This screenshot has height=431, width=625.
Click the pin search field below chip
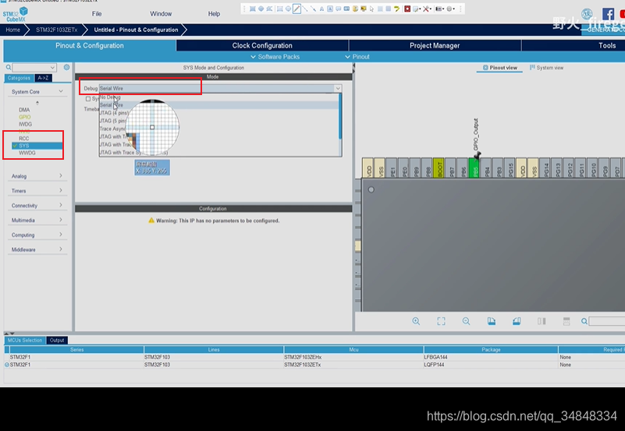(607, 322)
